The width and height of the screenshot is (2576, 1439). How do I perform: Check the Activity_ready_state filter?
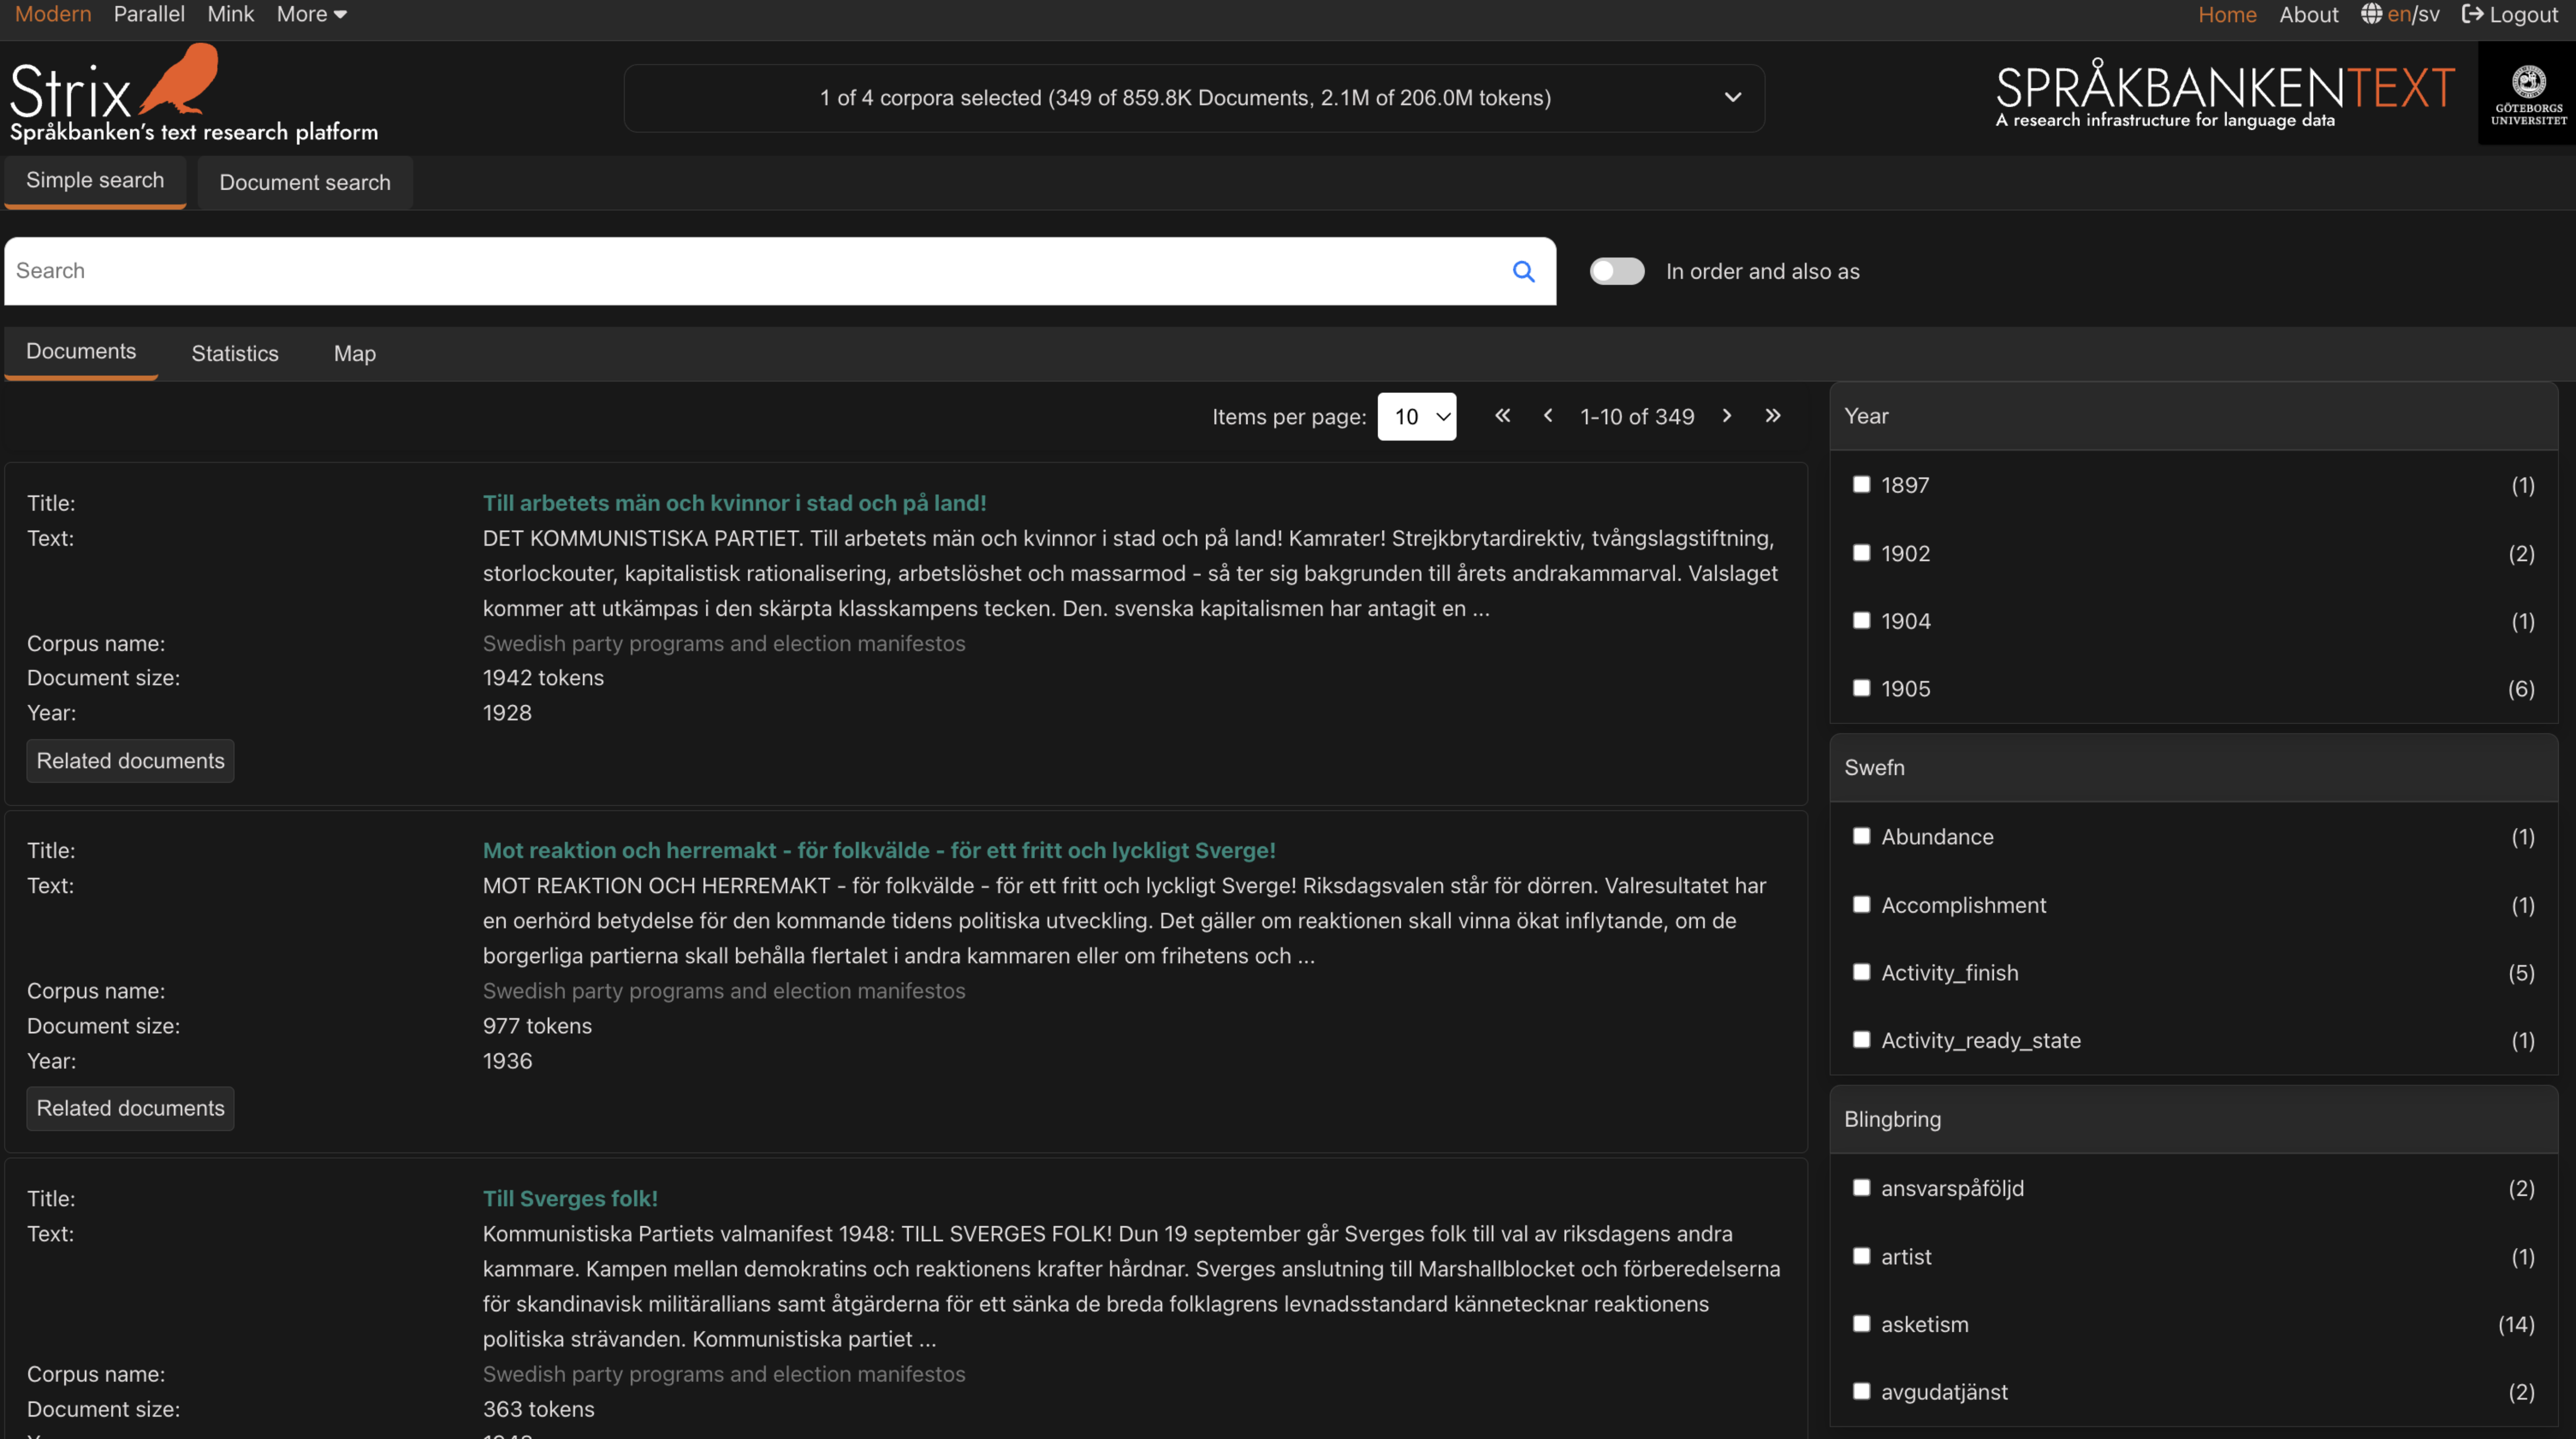1861,1040
